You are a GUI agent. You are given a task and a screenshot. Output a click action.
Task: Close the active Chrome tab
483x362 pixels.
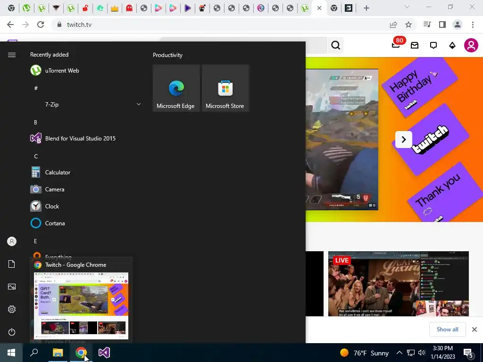(319, 8)
